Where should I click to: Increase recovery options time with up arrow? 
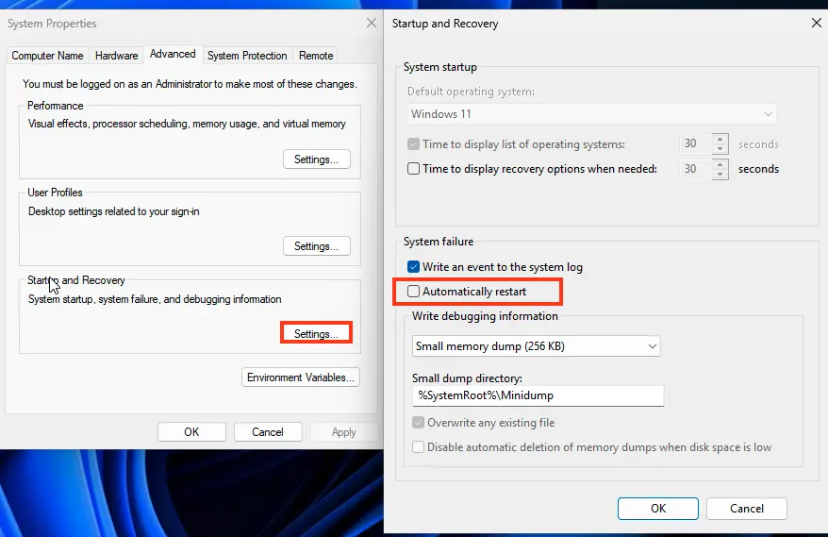[720, 164]
